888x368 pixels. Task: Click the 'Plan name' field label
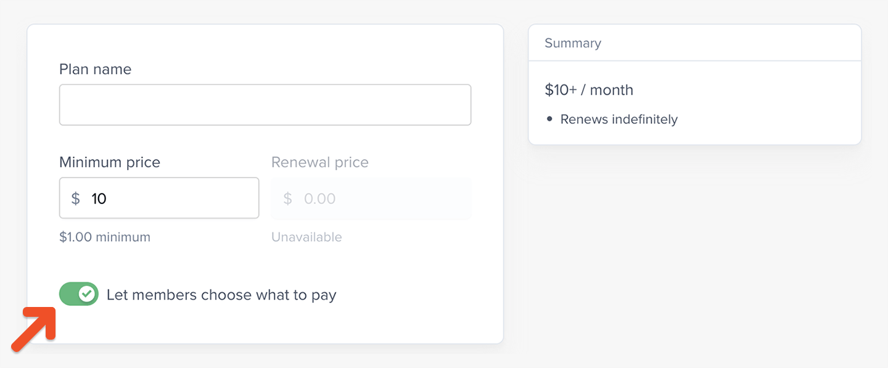(95, 69)
